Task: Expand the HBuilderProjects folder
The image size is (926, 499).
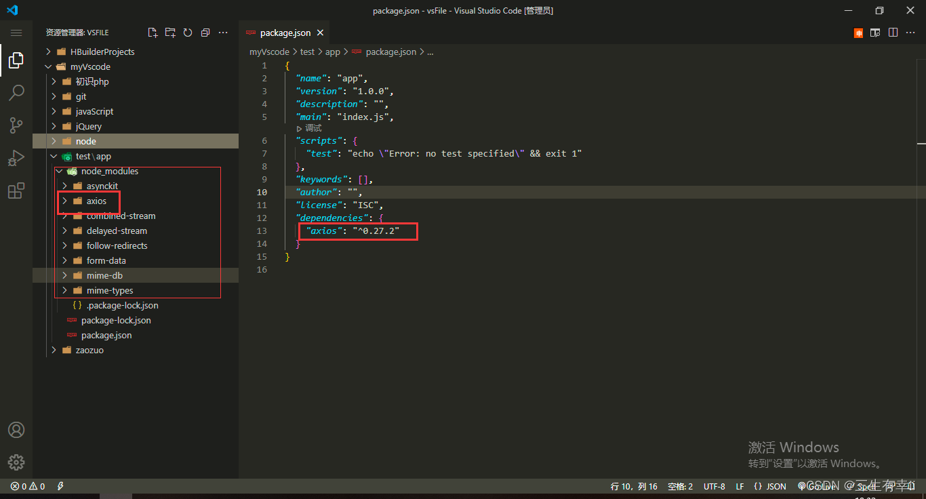Action: click(136, 52)
